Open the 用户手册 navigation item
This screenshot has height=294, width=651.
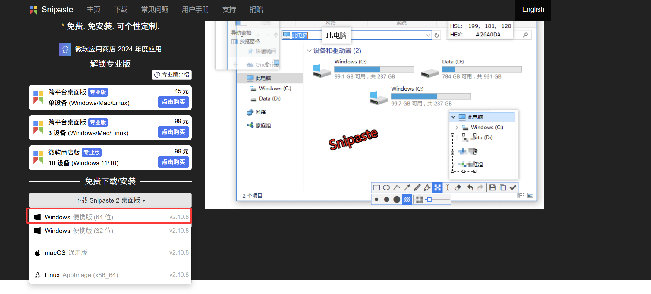click(x=195, y=10)
